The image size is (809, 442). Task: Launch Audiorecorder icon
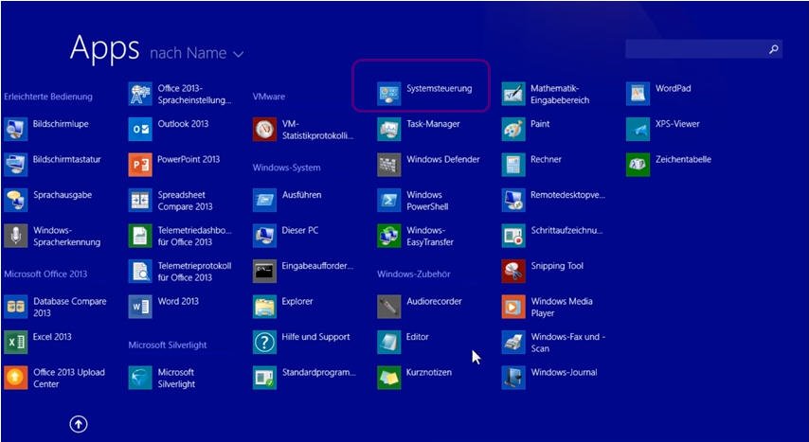389,307
